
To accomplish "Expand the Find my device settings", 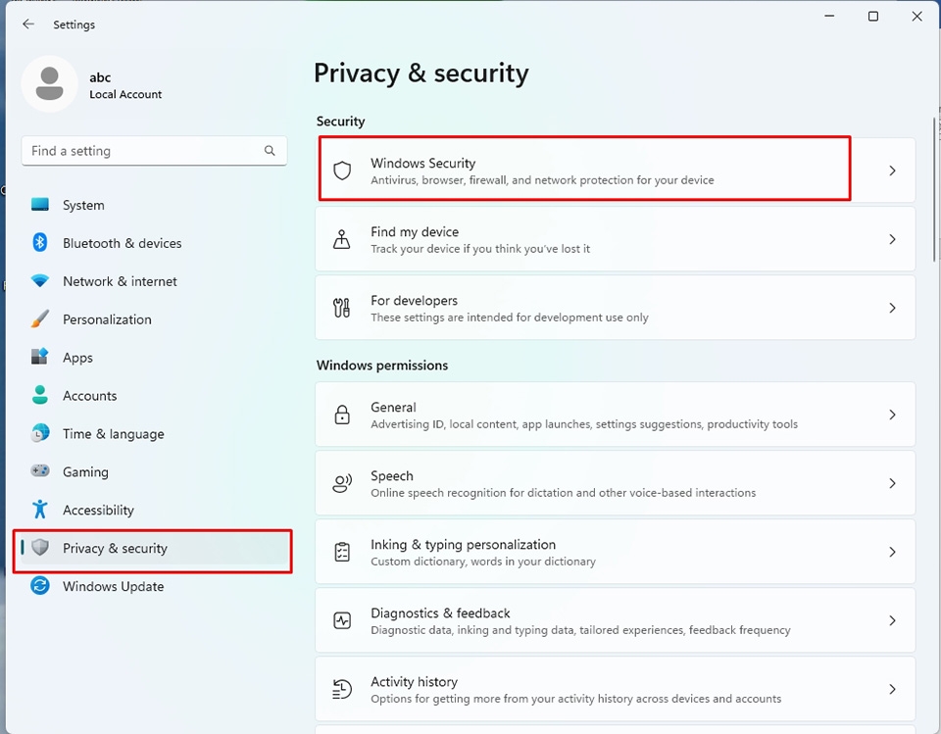I will coord(615,238).
